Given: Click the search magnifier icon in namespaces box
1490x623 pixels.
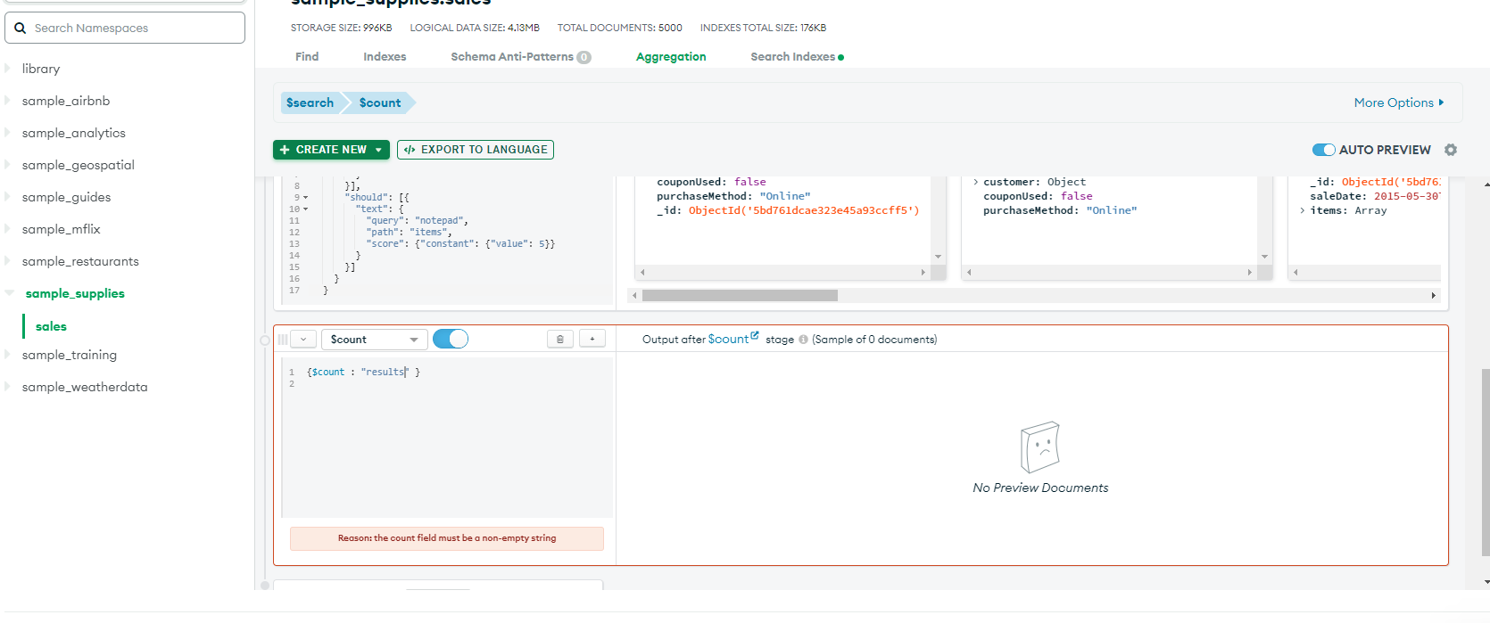Looking at the screenshot, I should point(21,28).
